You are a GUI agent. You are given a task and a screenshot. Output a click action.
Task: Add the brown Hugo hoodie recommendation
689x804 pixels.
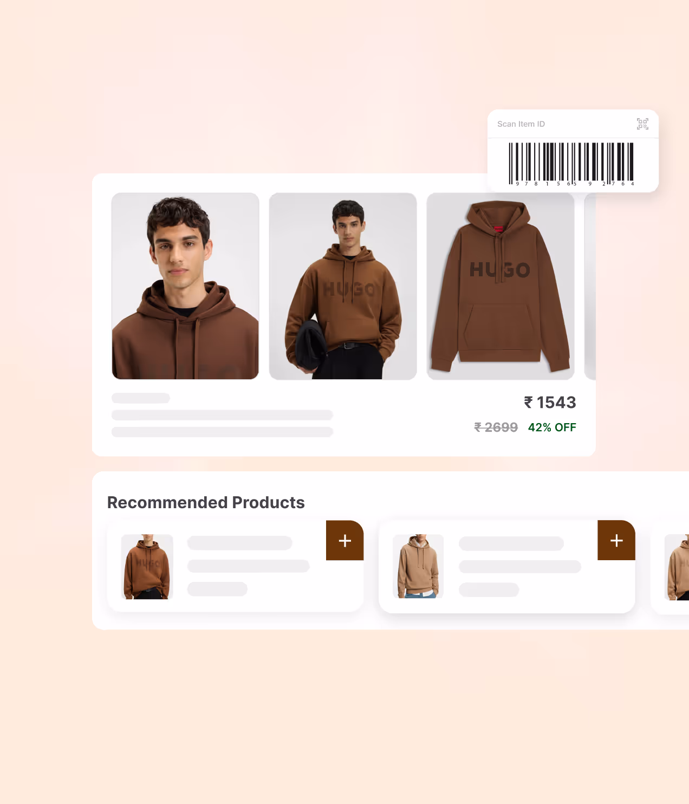(x=344, y=541)
